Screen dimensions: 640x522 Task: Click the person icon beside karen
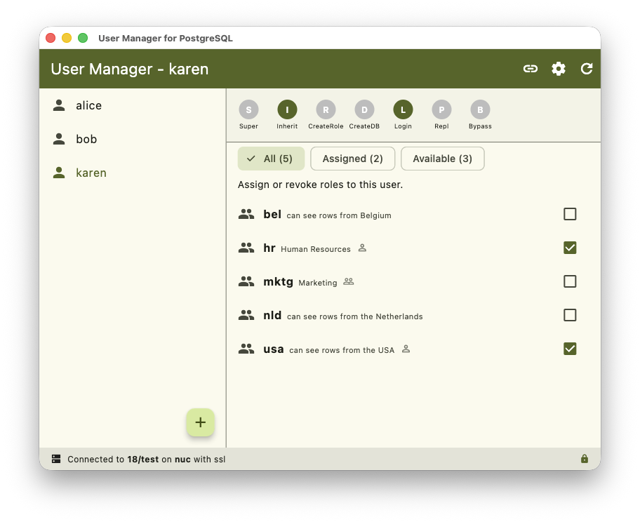tap(59, 173)
